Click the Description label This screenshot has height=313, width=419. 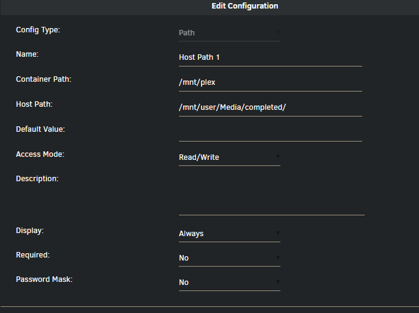point(37,179)
